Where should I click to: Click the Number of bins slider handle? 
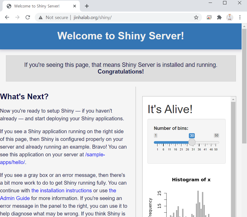[x=192, y=142]
